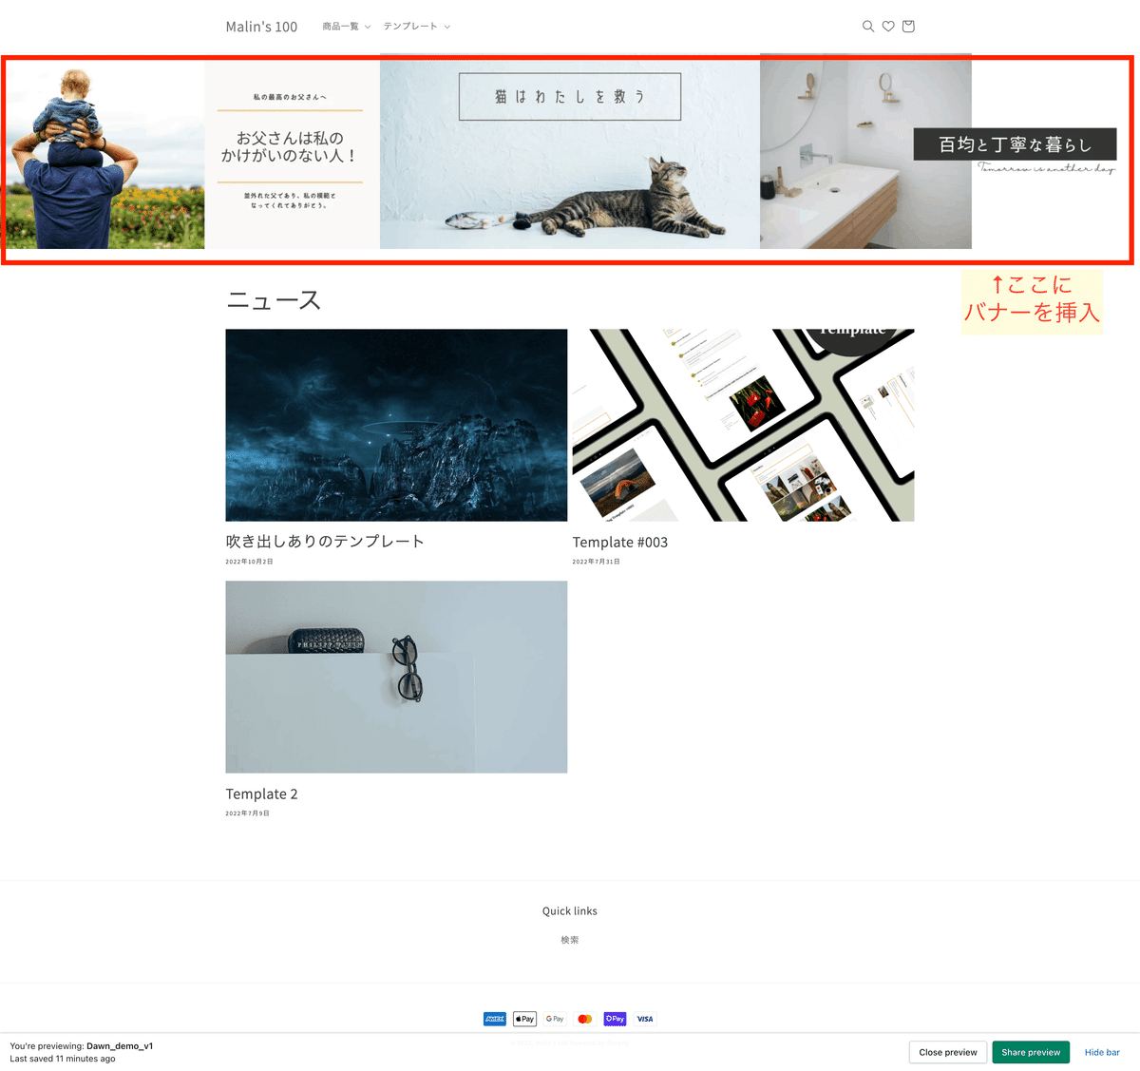Expand the 商品一覧 menu

pos(346,27)
